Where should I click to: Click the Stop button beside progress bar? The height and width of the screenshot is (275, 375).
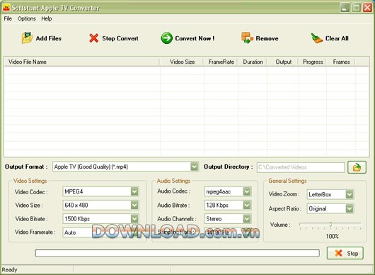tap(345, 253)
